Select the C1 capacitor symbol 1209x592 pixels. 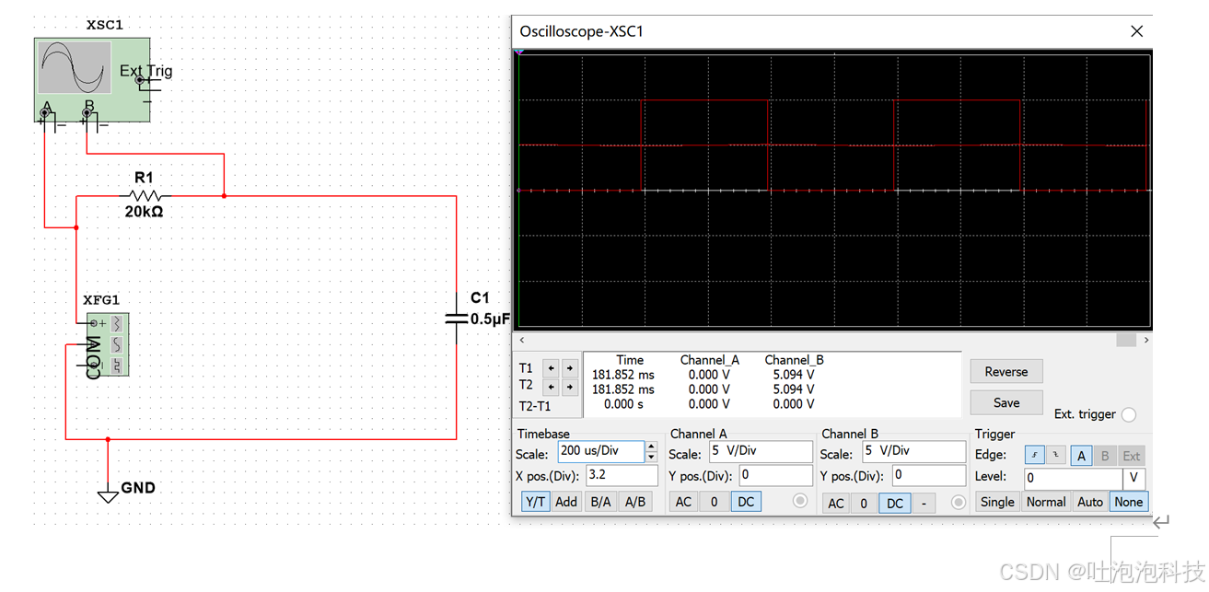[457, 318]
